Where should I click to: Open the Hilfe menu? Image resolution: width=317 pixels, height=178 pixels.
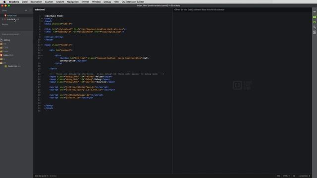pyautogui.click(x=116, y=1)
